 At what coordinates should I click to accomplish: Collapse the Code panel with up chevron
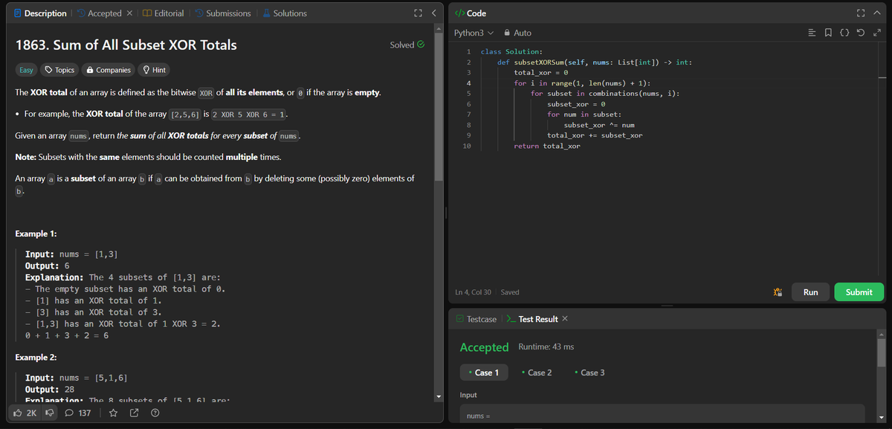[x=877, y=13]
